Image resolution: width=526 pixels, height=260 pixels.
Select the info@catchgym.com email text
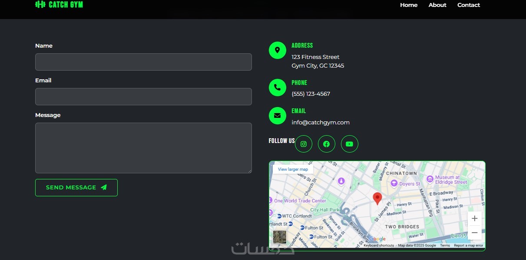tap(321, 122)
